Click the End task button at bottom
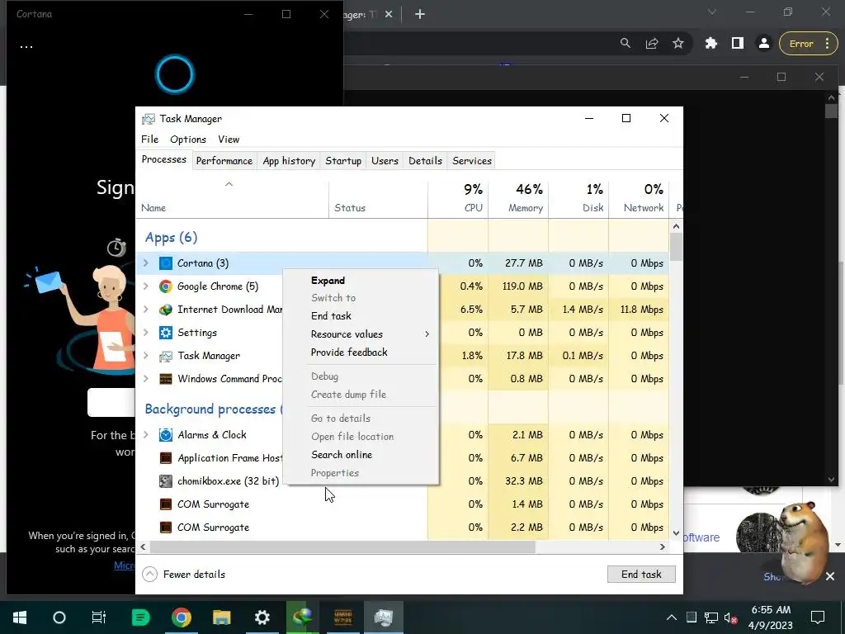The height and width of the screenshot is (634, 845). pyautogui.click(x=641, y=575)
